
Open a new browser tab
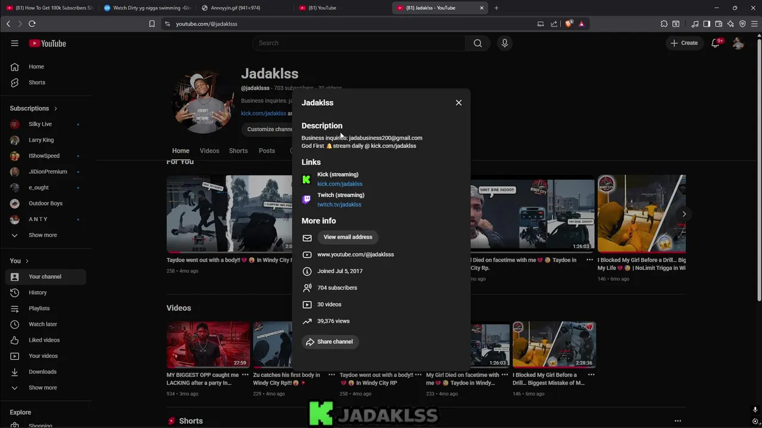496,8
